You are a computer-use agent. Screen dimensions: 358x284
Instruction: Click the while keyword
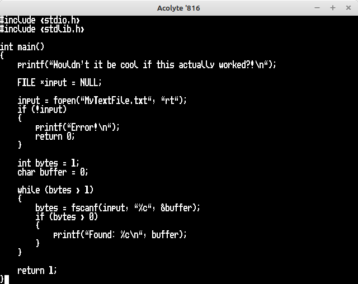pos(29,190)
